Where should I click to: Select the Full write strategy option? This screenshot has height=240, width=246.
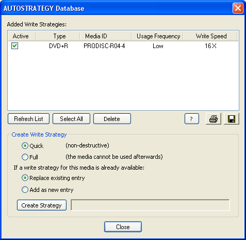(25, 157)
